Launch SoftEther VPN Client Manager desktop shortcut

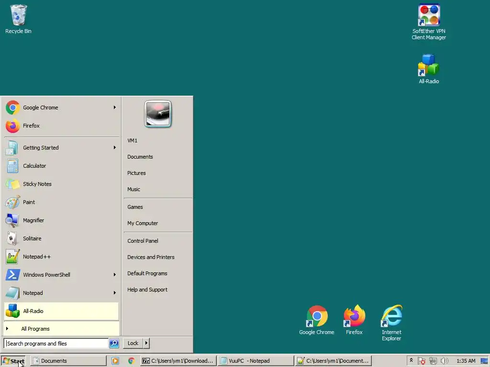[429, 22]
